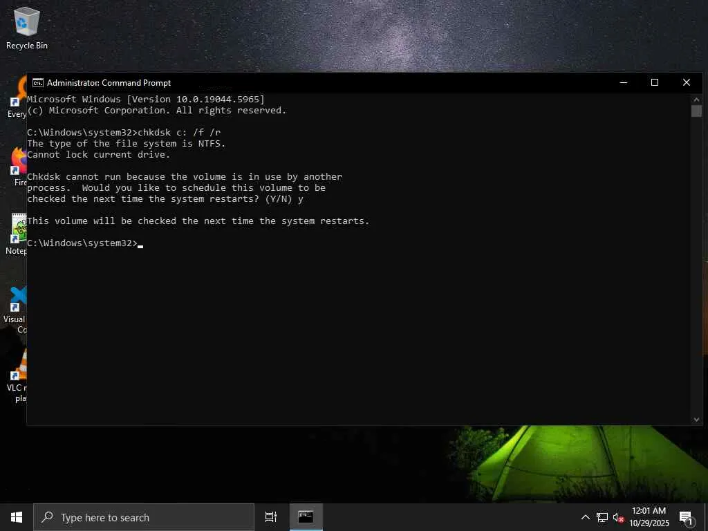Screen dimensions: 708x531
Task: Open the taskbar clock showing 12:01 AM
Action: (x=649, y=517)
